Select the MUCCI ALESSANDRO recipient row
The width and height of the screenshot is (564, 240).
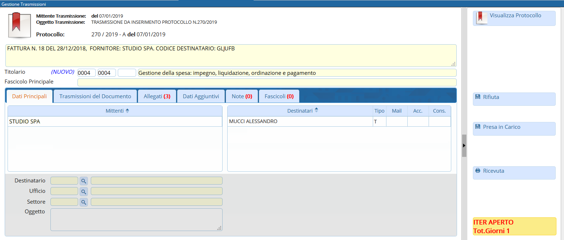point(300,122)
